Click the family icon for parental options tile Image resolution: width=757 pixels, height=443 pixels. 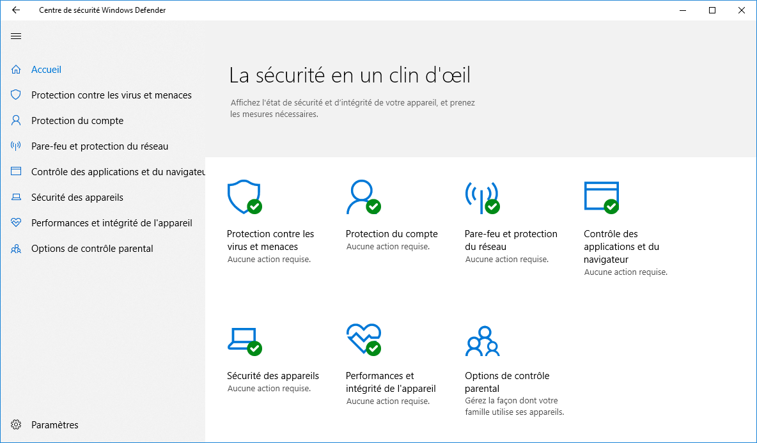tap(482, 341)
